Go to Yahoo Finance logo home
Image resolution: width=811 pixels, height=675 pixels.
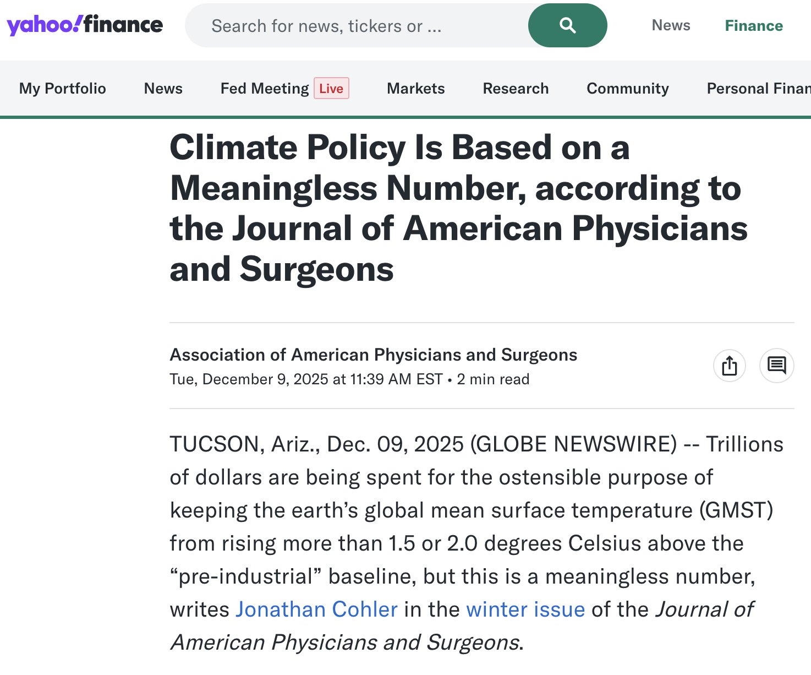point(85,25)
